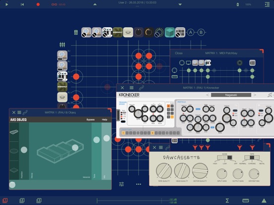
Task: Adjust the Objeq Mix slider handle
Action: pos(106,138)
